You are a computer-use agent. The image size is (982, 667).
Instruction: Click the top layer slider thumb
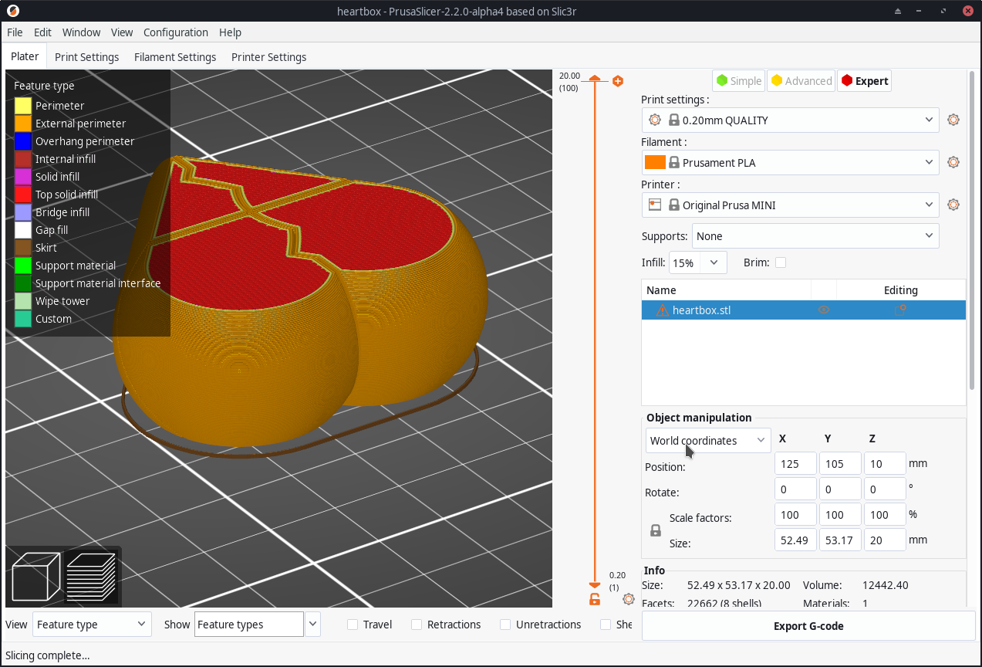tap(594, 79)
